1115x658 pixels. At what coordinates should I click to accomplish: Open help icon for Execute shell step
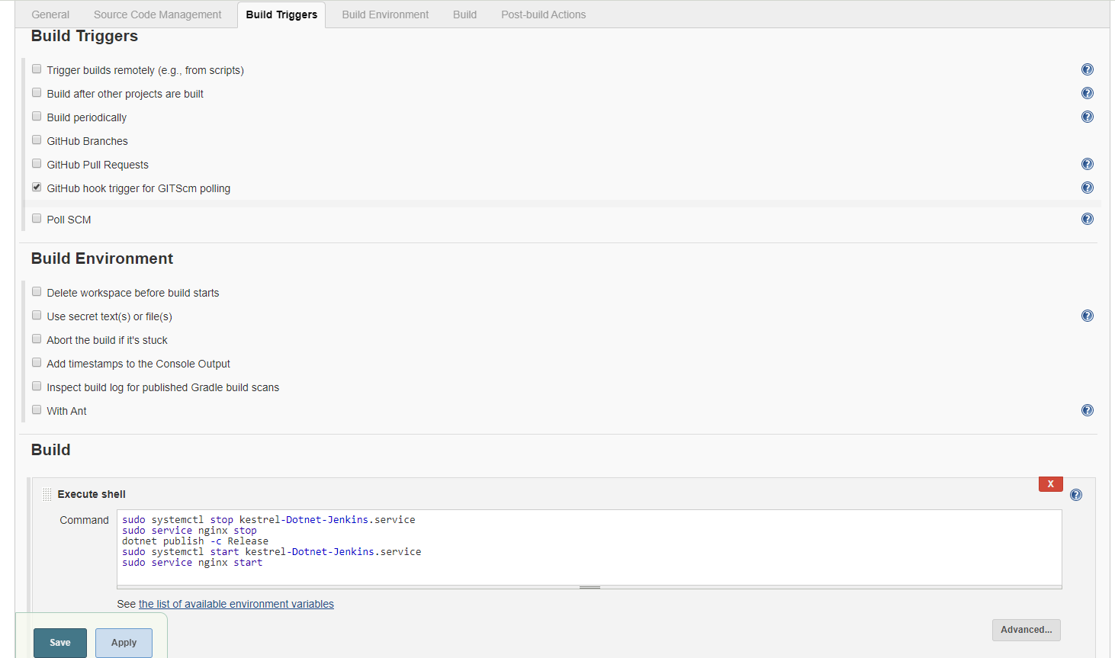(x=1076, y=495)
